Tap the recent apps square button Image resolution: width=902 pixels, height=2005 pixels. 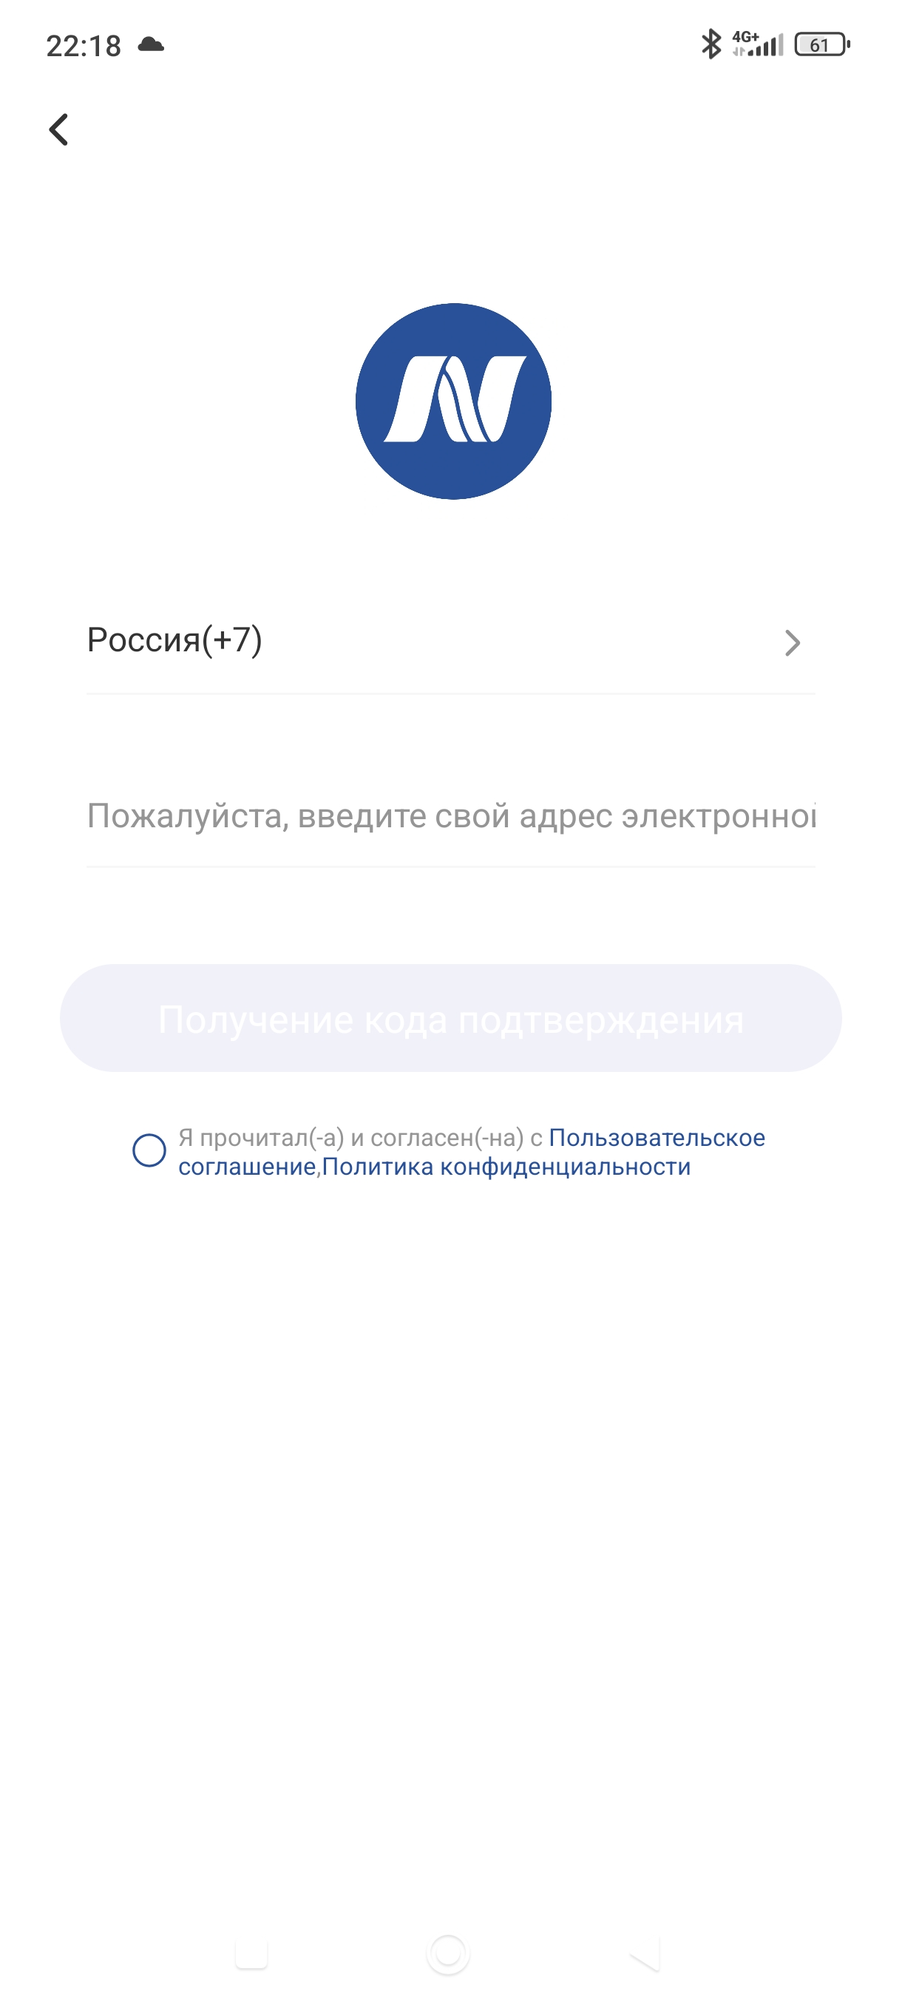251,1953
